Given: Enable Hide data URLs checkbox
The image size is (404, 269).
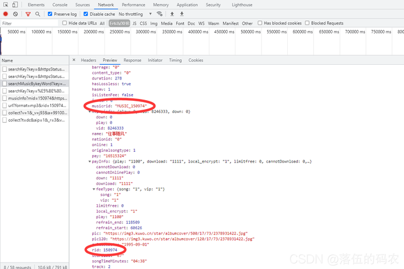Looking at the screenshot, I should pyautogui.click(x=64, y=23).
